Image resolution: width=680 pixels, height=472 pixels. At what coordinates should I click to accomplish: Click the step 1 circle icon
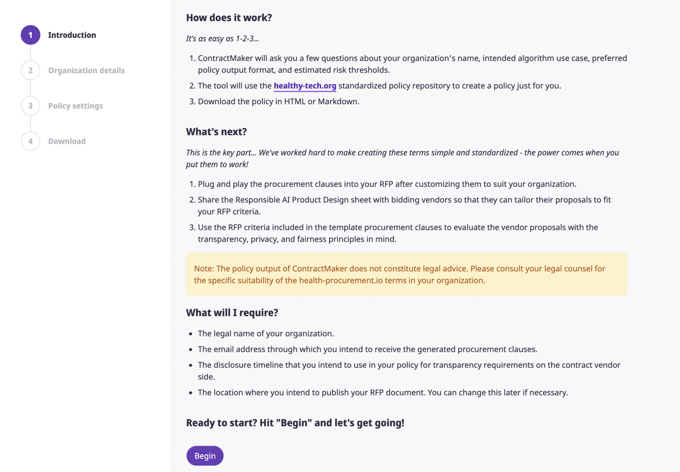click(31, 35)
